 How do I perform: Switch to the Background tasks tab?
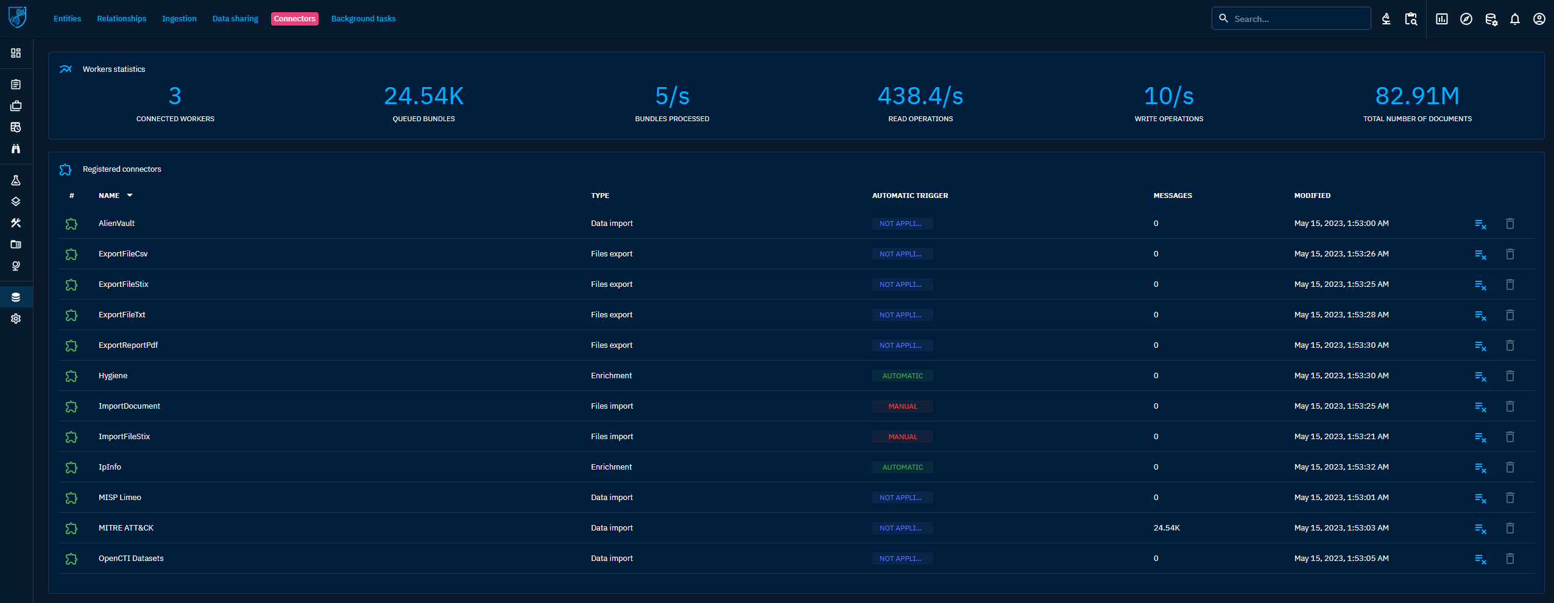tap(363, 19)
